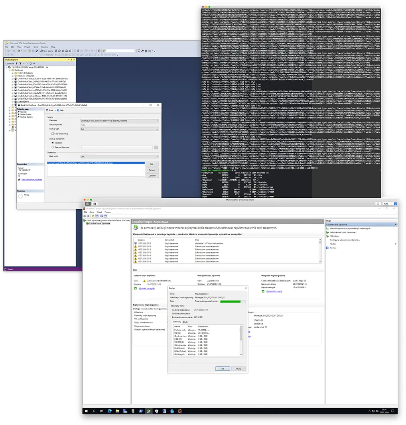Expand the System Databases folder
Viewport: 406px width, 425px height.
tap(12, 73)
